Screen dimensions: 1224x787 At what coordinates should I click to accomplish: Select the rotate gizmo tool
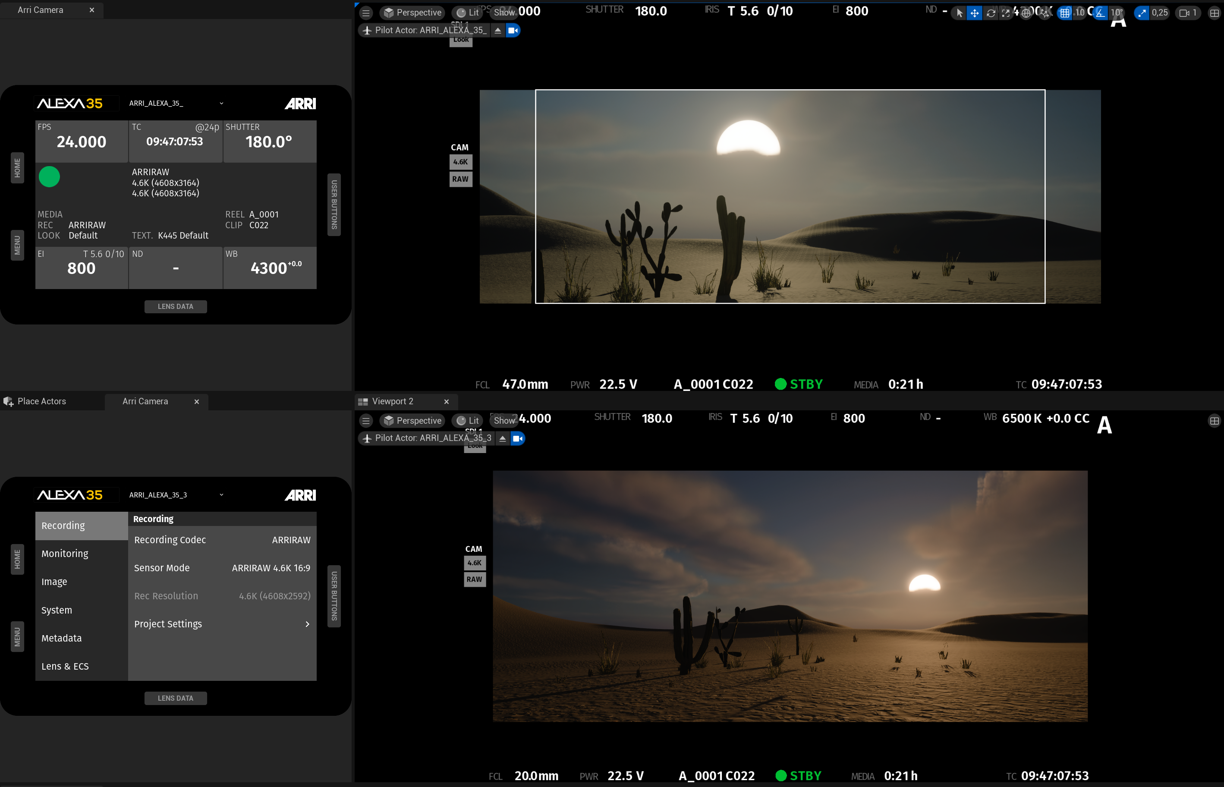click(991, 13)
